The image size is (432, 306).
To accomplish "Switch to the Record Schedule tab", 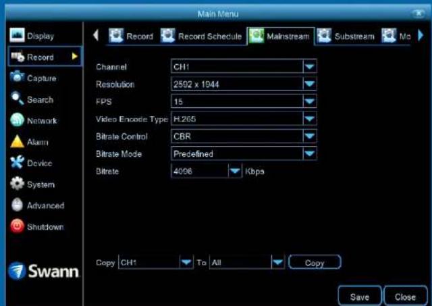I will pos(201,36).
